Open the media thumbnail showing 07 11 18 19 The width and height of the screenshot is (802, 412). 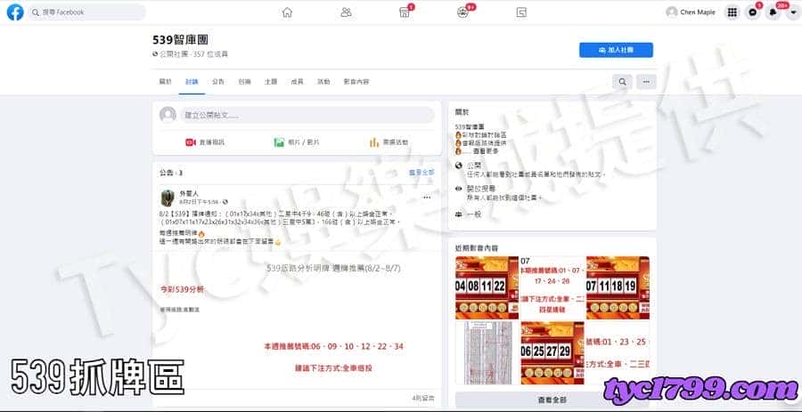[618, 287]
